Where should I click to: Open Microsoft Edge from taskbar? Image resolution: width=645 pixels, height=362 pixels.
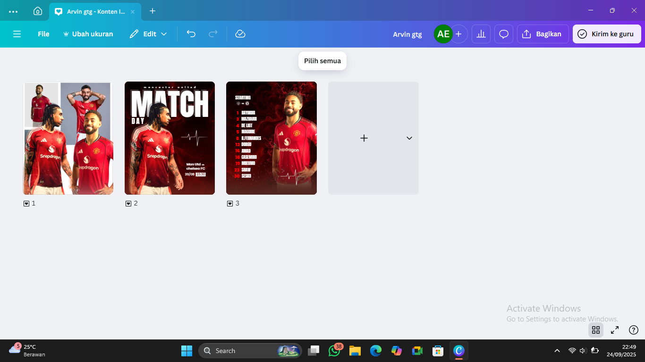[x=376, y=351]
